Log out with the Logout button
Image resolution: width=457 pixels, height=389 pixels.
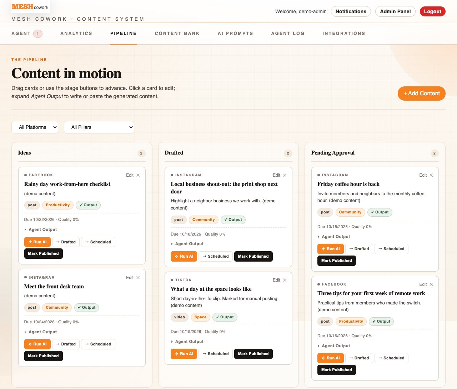point(432,11)
